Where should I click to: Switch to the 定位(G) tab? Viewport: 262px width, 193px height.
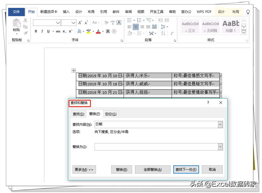(110, 114)
